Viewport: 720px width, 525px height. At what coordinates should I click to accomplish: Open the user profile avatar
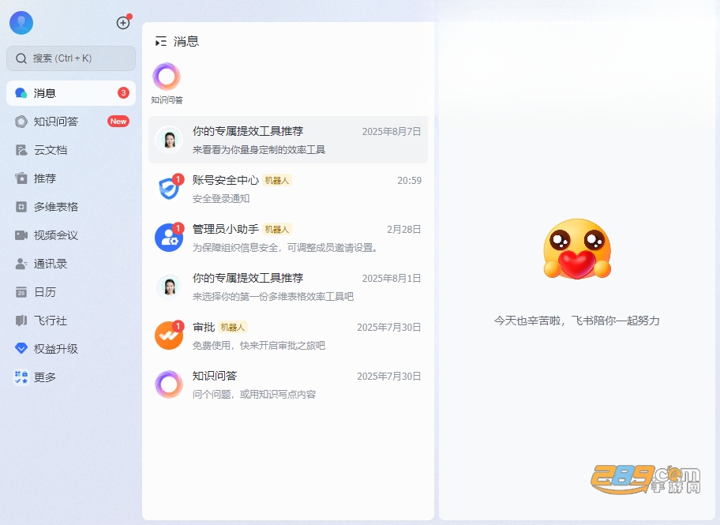coord(21,23)
